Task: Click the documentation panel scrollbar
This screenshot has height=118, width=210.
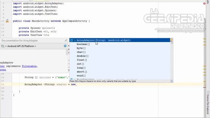Action: [67, 52]
